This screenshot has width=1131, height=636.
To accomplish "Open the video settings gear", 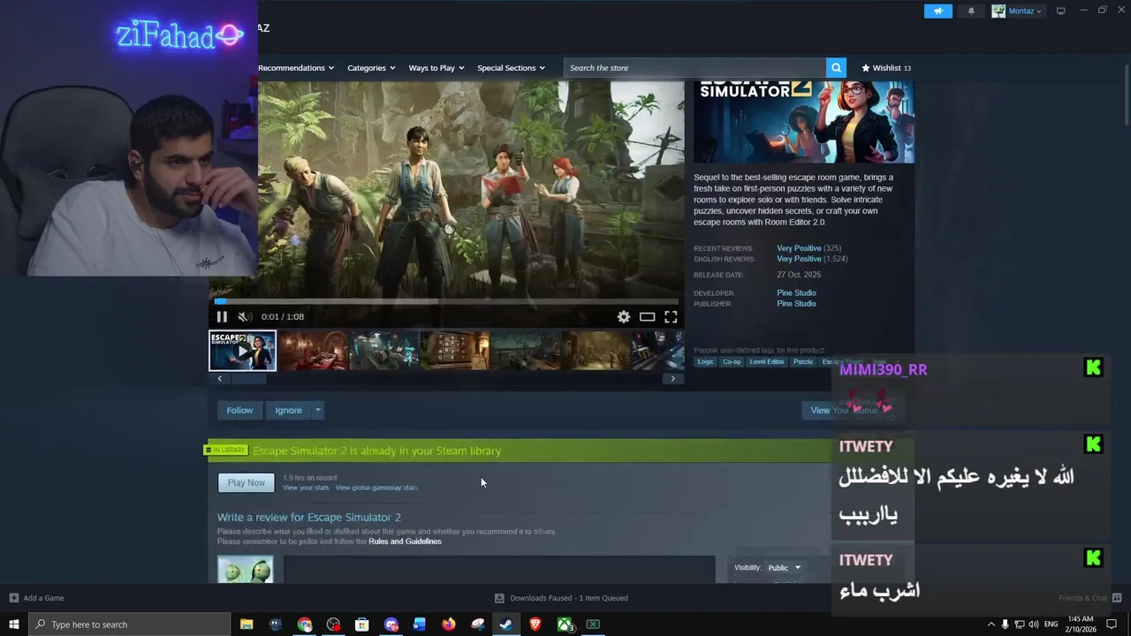I will 624,316.
